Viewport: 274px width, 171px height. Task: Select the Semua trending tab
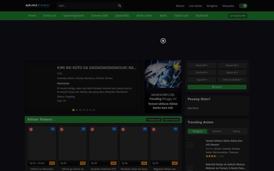(x=236, y=131)
